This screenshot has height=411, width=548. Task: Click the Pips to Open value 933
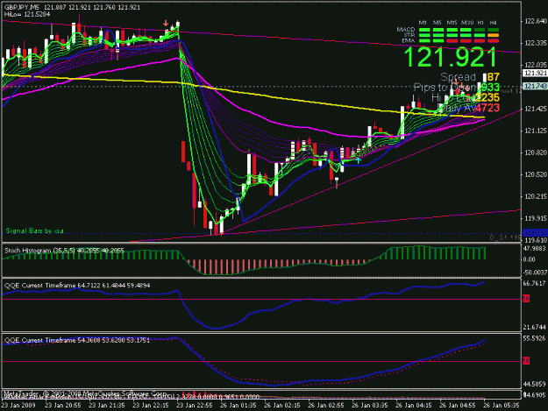point(490,87)
